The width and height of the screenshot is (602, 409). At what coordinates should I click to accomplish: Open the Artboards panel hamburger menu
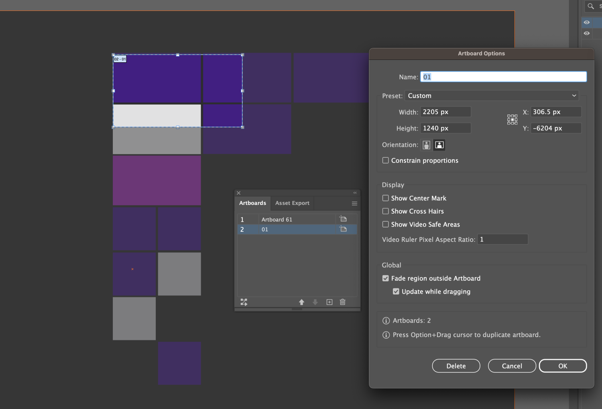[x=354, y=203]
